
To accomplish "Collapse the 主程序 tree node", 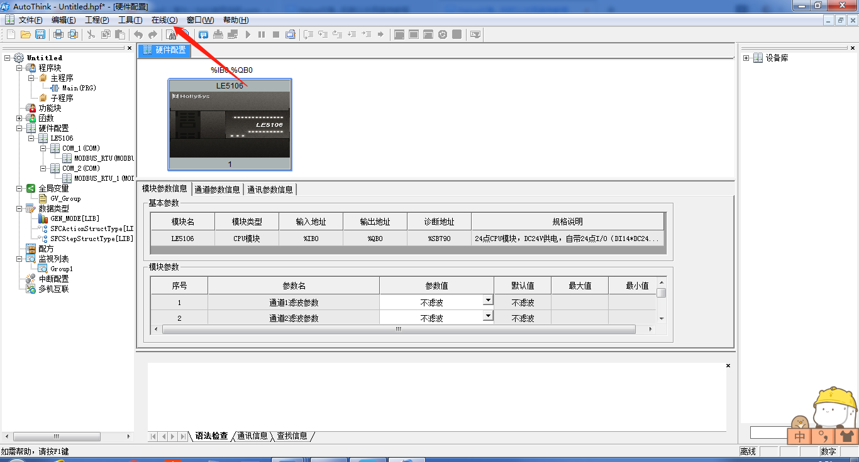I will coord(31,78).
